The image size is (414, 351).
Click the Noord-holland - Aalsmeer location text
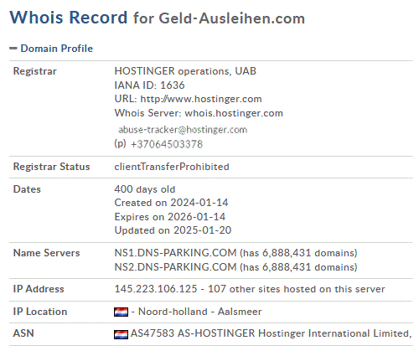(200, 312)
